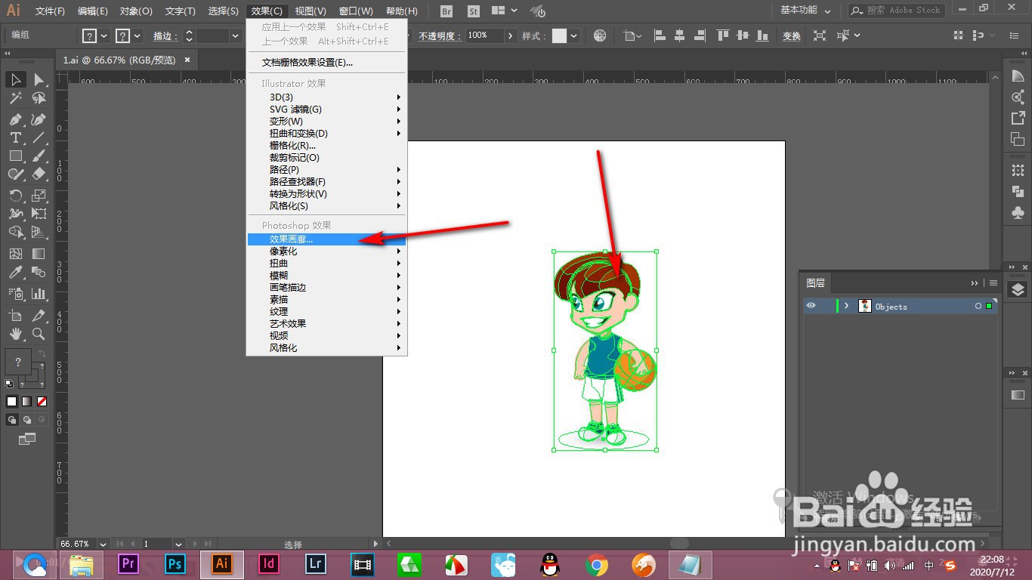Screen dimensions: 1032x580
Task: Switch to the 图层 panel tab
Action: pyautogui.click(x=815, y=282)
